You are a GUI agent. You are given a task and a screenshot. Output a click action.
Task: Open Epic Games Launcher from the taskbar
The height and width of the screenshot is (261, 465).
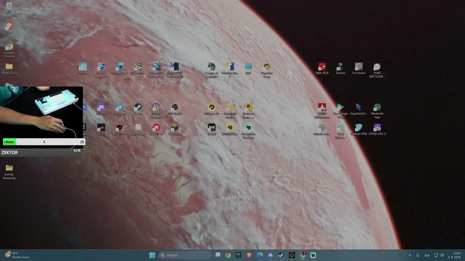(x=238, y=255)
